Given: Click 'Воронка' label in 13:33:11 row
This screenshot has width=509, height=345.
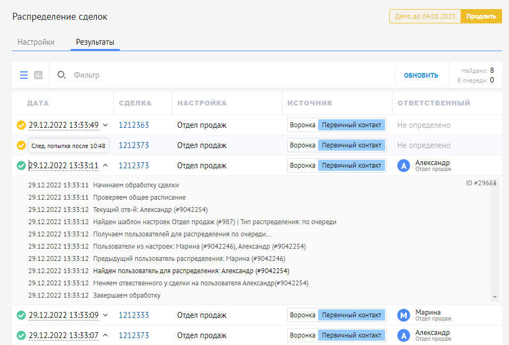Looking at the screenshot, I should tap(303, 166).
